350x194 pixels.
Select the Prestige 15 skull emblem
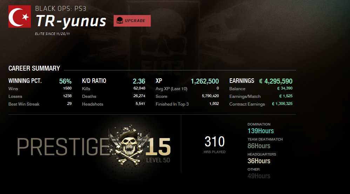tap(129, 146)
